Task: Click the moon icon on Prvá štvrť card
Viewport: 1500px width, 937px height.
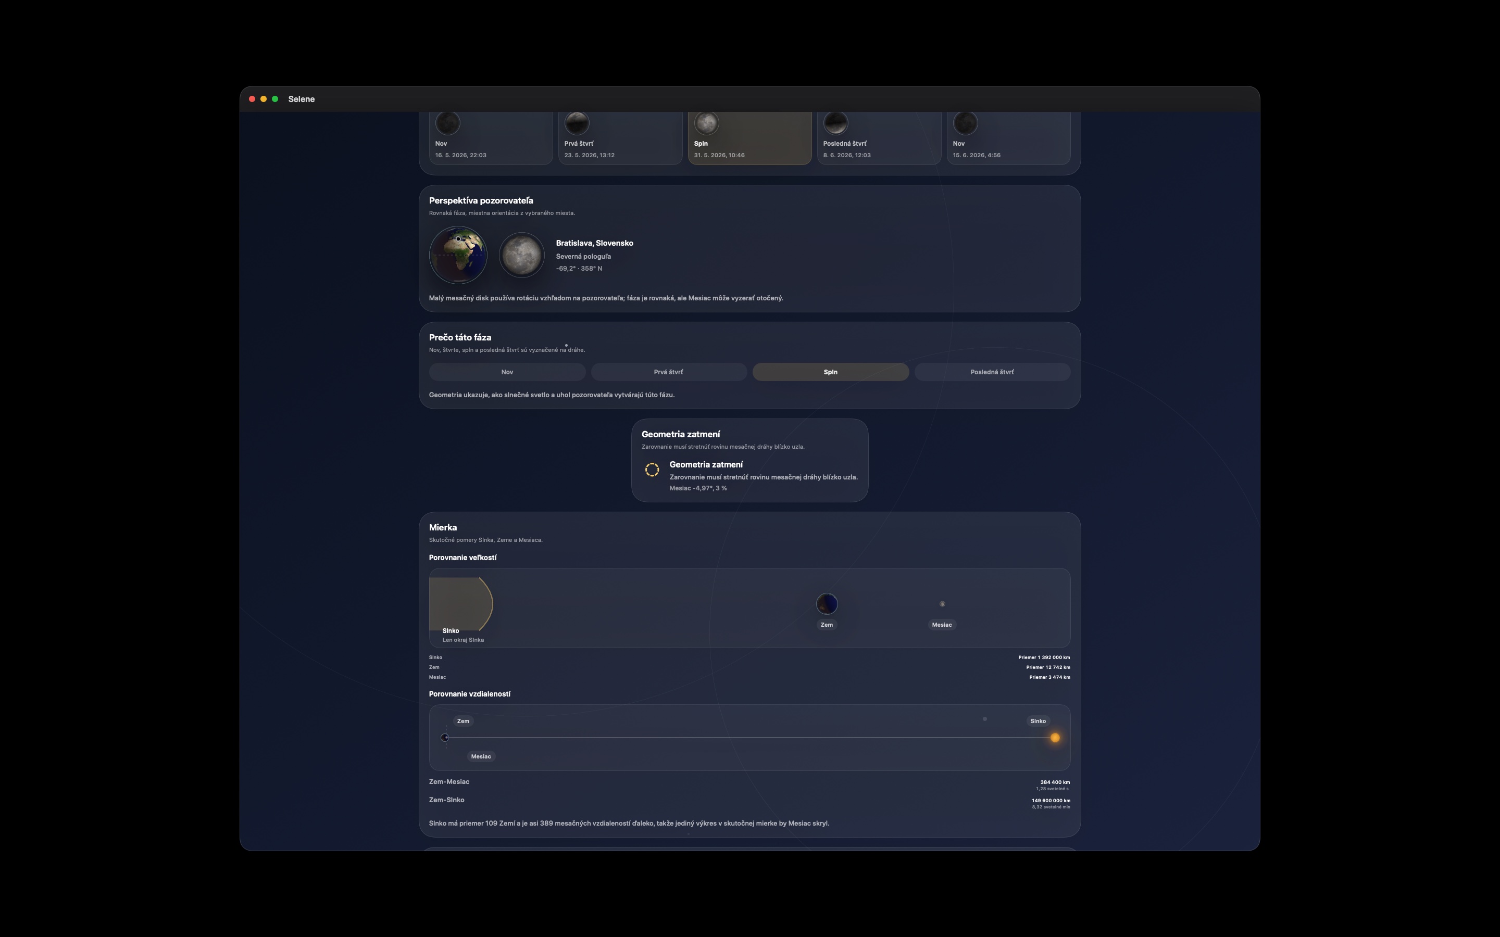Action: coord(577,123)
